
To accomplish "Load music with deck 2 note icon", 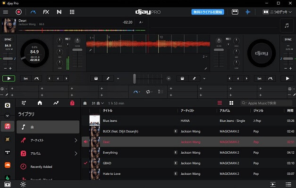I will tap(287, 25).
